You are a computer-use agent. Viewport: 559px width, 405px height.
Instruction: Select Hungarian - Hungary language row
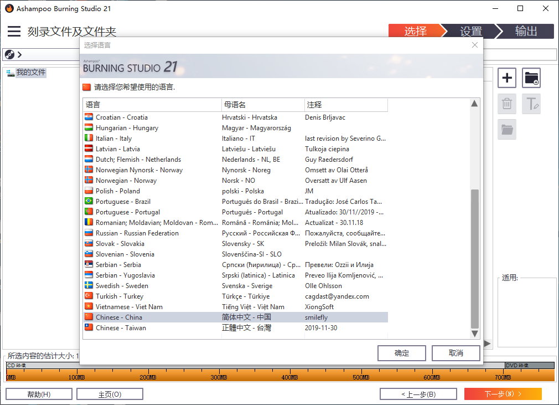pos(236,128)
